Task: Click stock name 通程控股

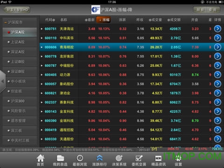Action: pyautogui.click(x=67, y=130)
